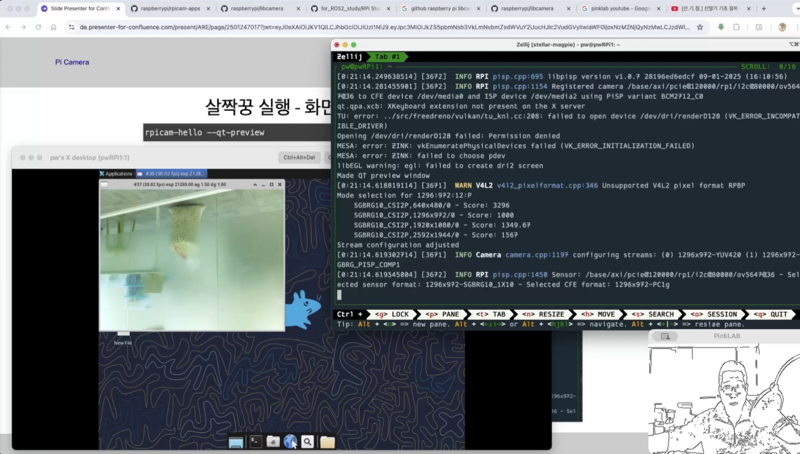Open the home folder icon in dock
The height and width of the screenshot is (454, 800).
tap(273, 442)
